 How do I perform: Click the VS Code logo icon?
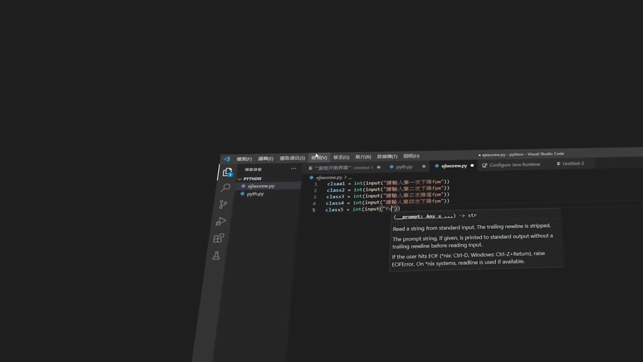pos(227,159)
